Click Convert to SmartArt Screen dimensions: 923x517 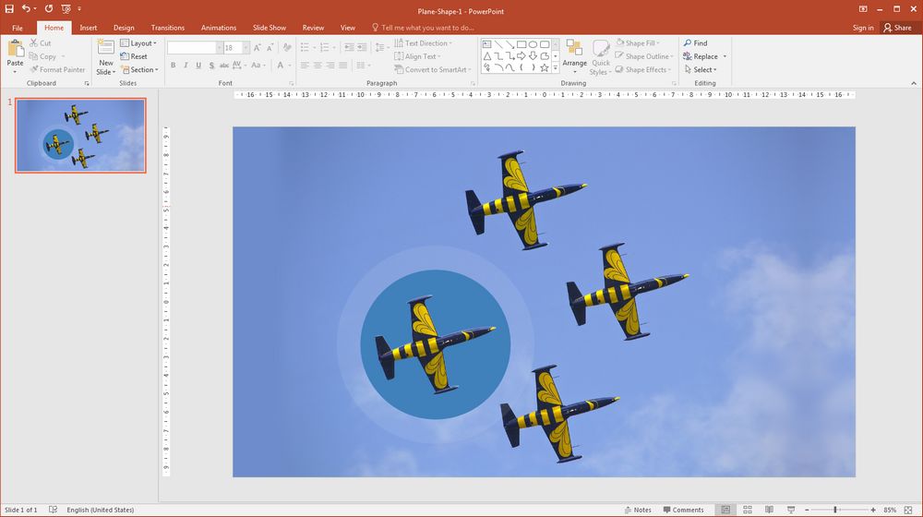pos(433,69)
